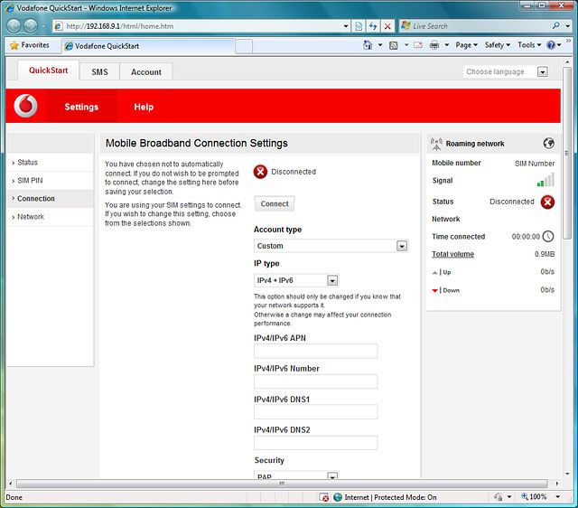Click the Vodafone logo icon

pyautogui.click(x=27, y=107)
